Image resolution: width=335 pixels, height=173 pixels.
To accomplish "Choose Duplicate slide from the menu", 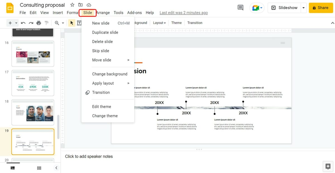I will 105,33.
